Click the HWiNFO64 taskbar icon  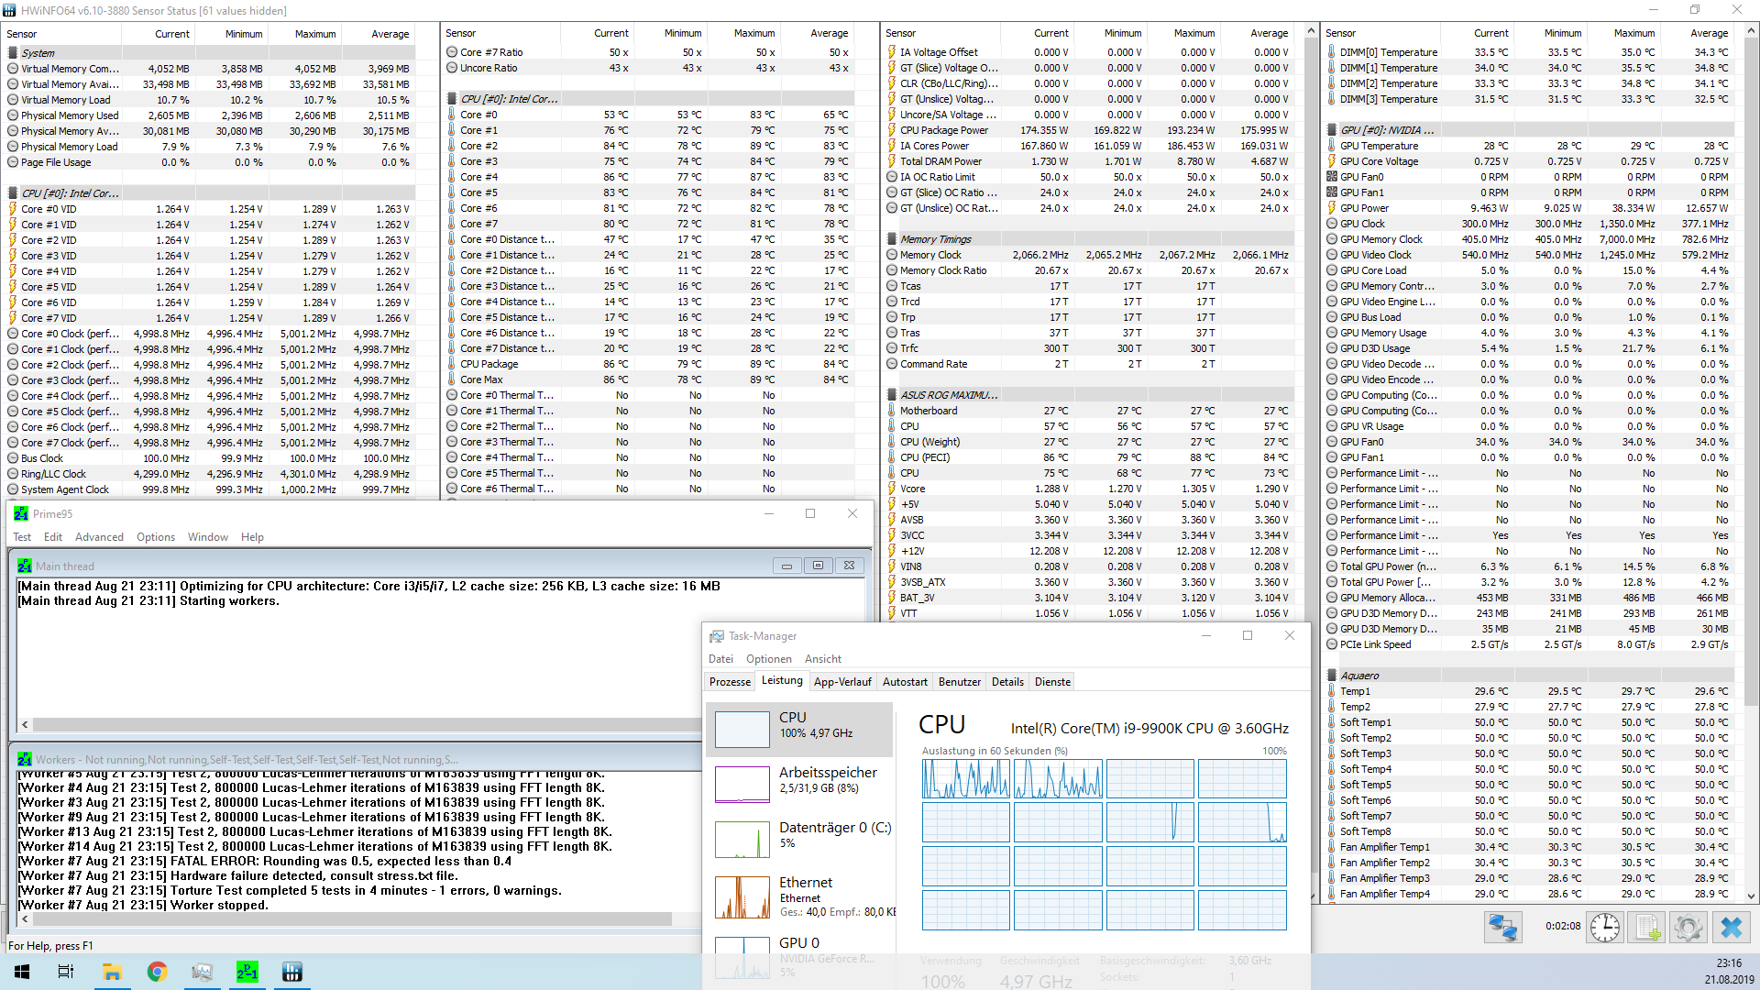(x=292, y=972)
